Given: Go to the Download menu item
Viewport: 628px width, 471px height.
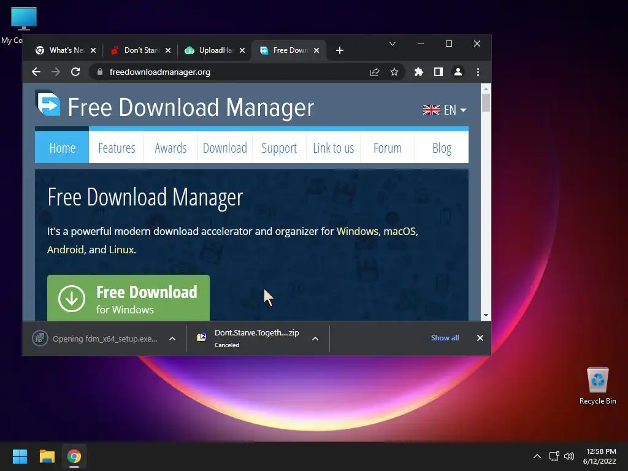Looking at the screenshot, I should pyautogui.click(x=224, y=148).
